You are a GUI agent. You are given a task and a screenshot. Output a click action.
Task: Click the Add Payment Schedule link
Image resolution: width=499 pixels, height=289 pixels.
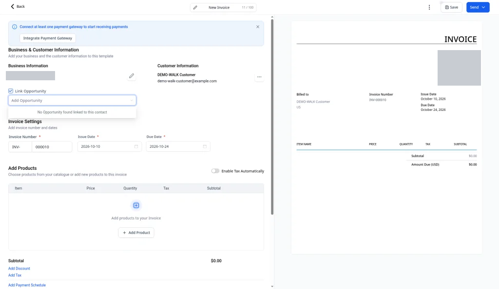coord(27,285)
